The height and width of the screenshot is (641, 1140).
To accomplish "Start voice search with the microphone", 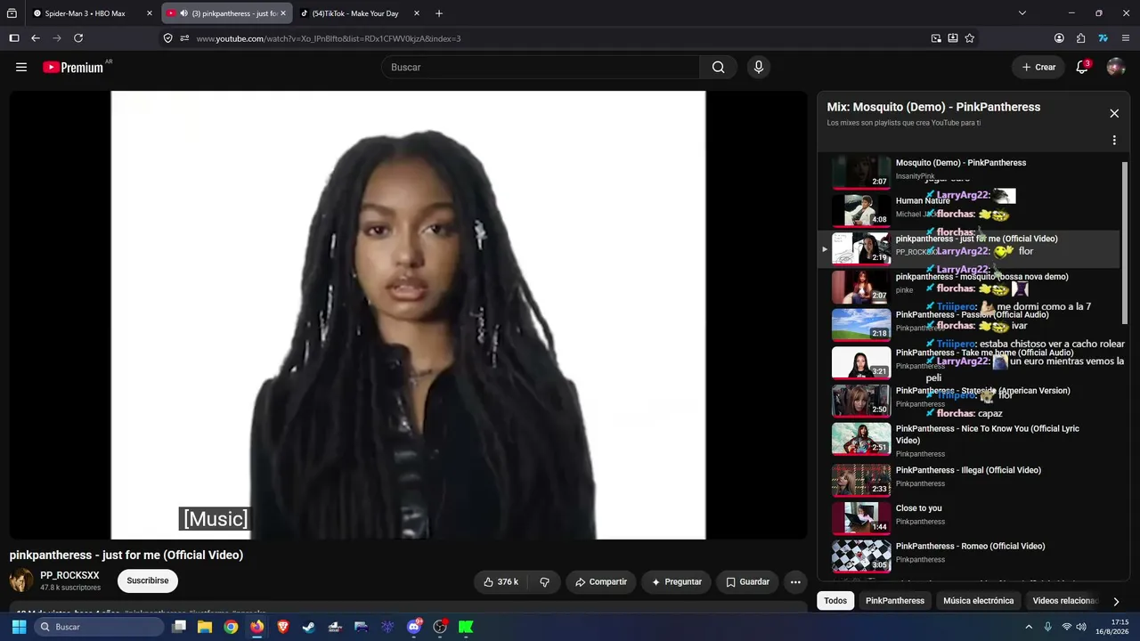I will (x=759, y=67).
